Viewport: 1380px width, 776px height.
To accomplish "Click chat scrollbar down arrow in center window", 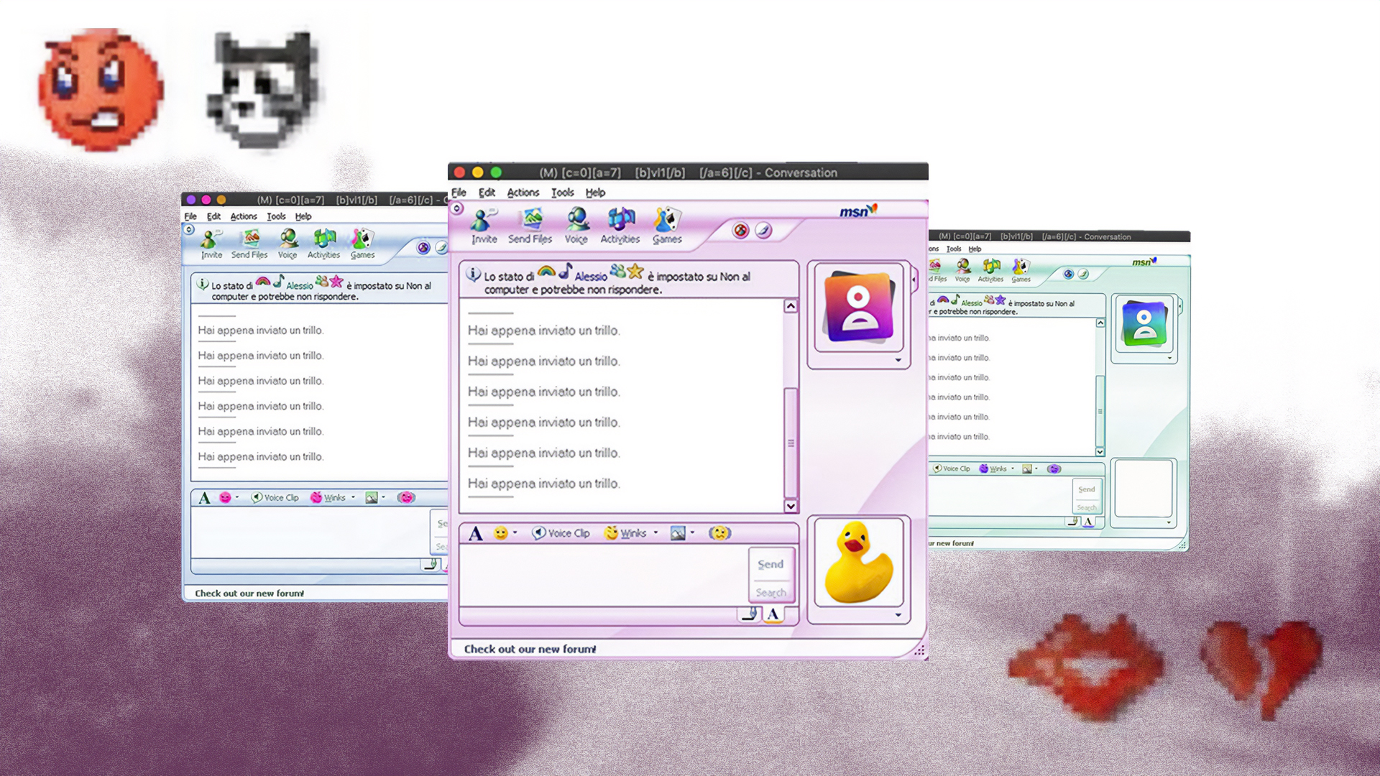I will coord(791,506).
